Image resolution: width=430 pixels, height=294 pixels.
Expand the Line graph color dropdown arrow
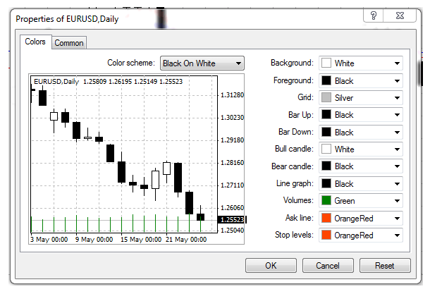[397, 184]
